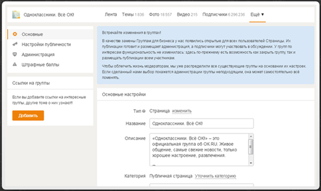Open the Лента tab
Viewport: 321px width, 191px height.
(x=111, y=14)
